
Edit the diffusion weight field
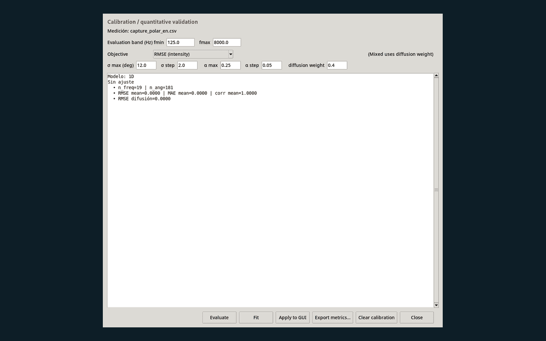[x=337, y=65]
